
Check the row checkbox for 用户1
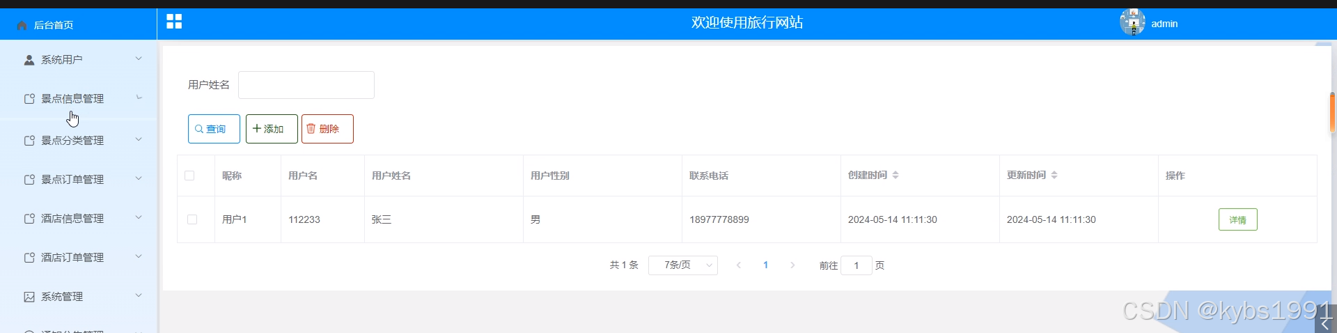(192, 219)
